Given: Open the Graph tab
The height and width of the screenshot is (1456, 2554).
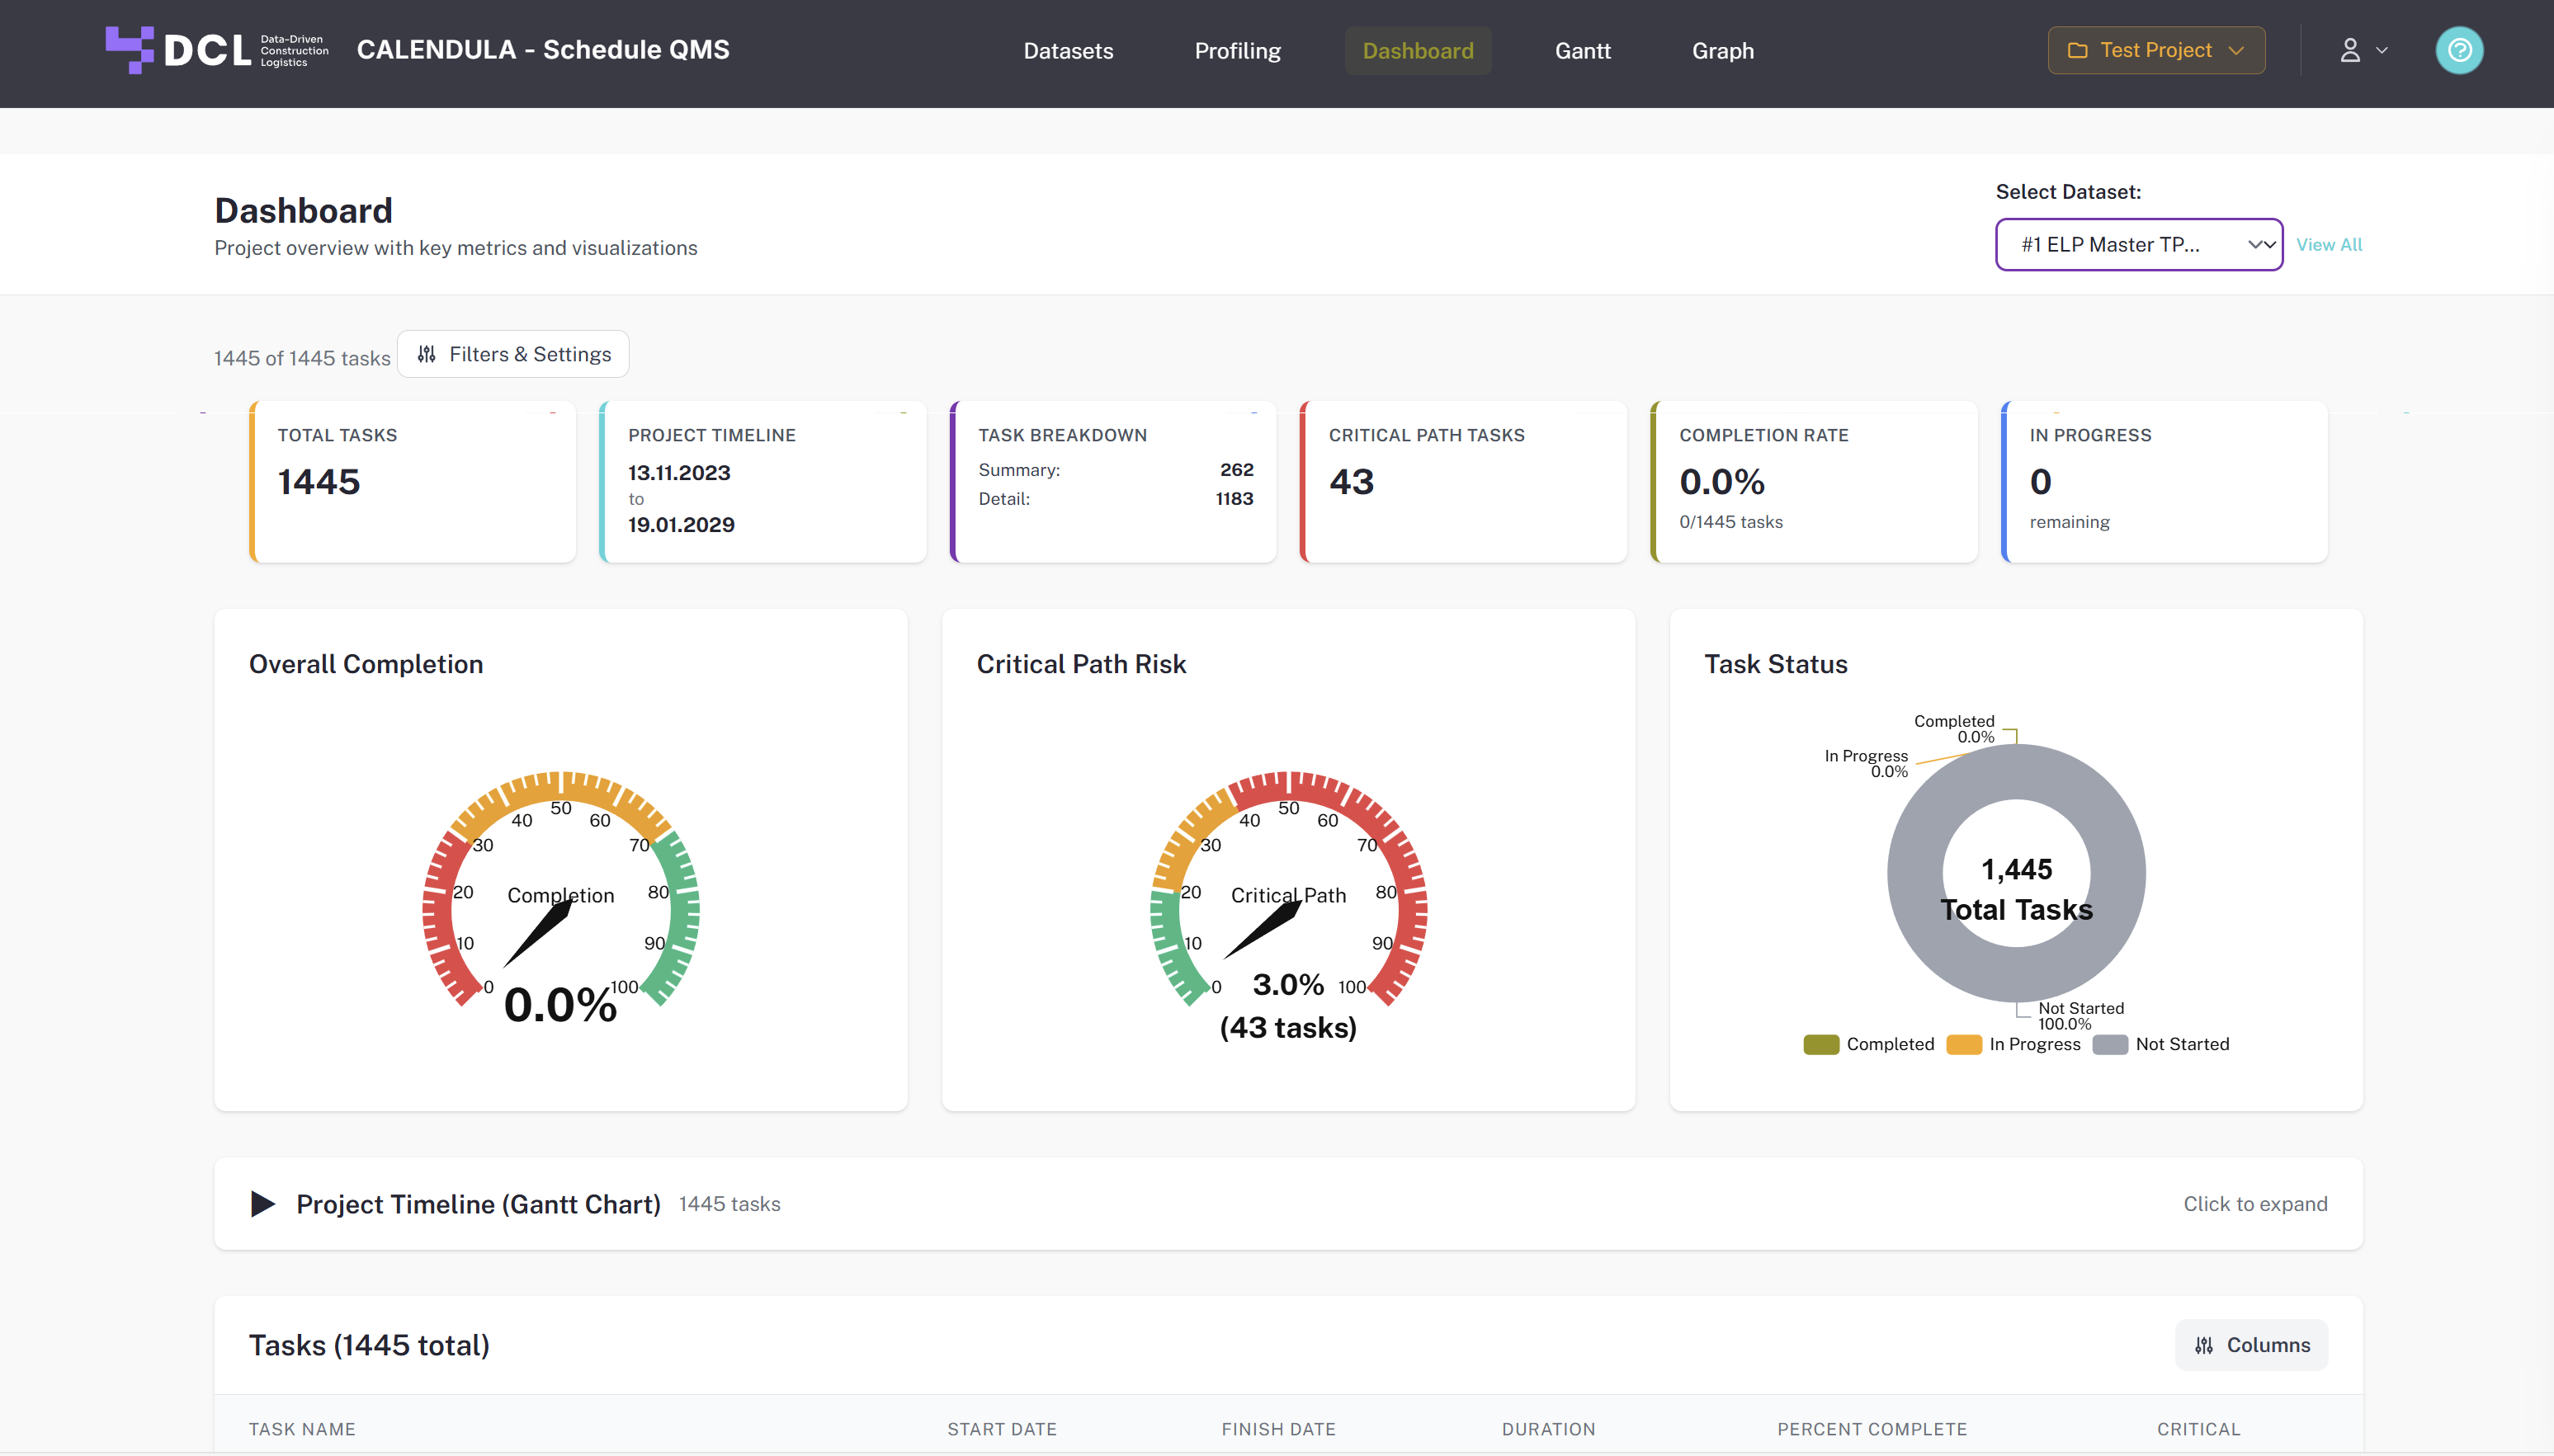Looking at the screenshot, I should 1722,51.
